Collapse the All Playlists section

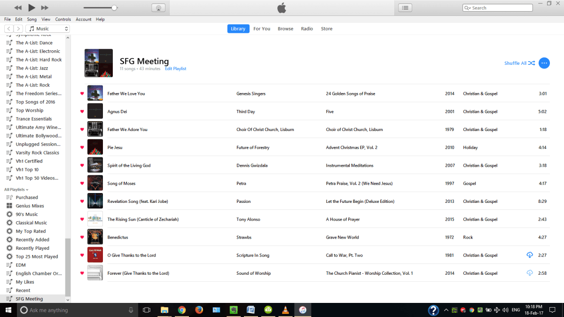point(16,189)
